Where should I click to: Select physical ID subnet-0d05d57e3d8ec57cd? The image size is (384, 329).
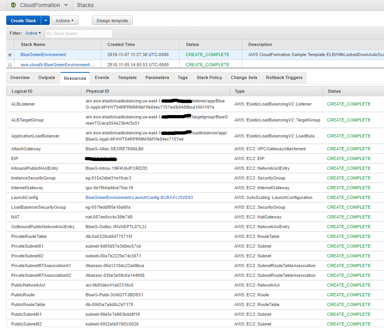pyautogui.click(x=113, y=246)
